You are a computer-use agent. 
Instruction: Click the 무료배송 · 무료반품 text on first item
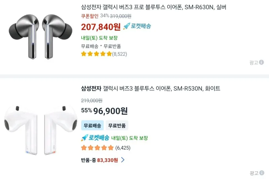[x=101, y=46]
